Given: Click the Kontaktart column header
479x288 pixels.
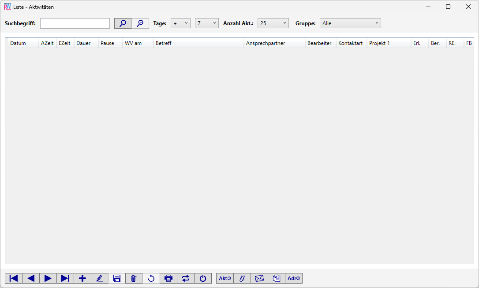Looking at the screenshot, I should pos(351,43).
